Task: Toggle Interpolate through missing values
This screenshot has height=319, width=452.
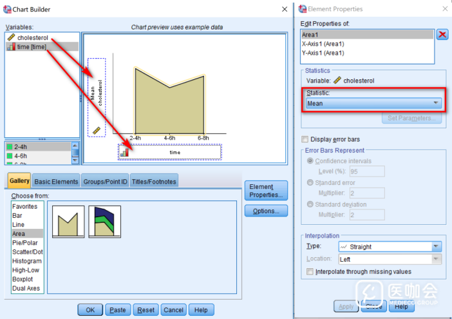Action: [x=312, y=272]
